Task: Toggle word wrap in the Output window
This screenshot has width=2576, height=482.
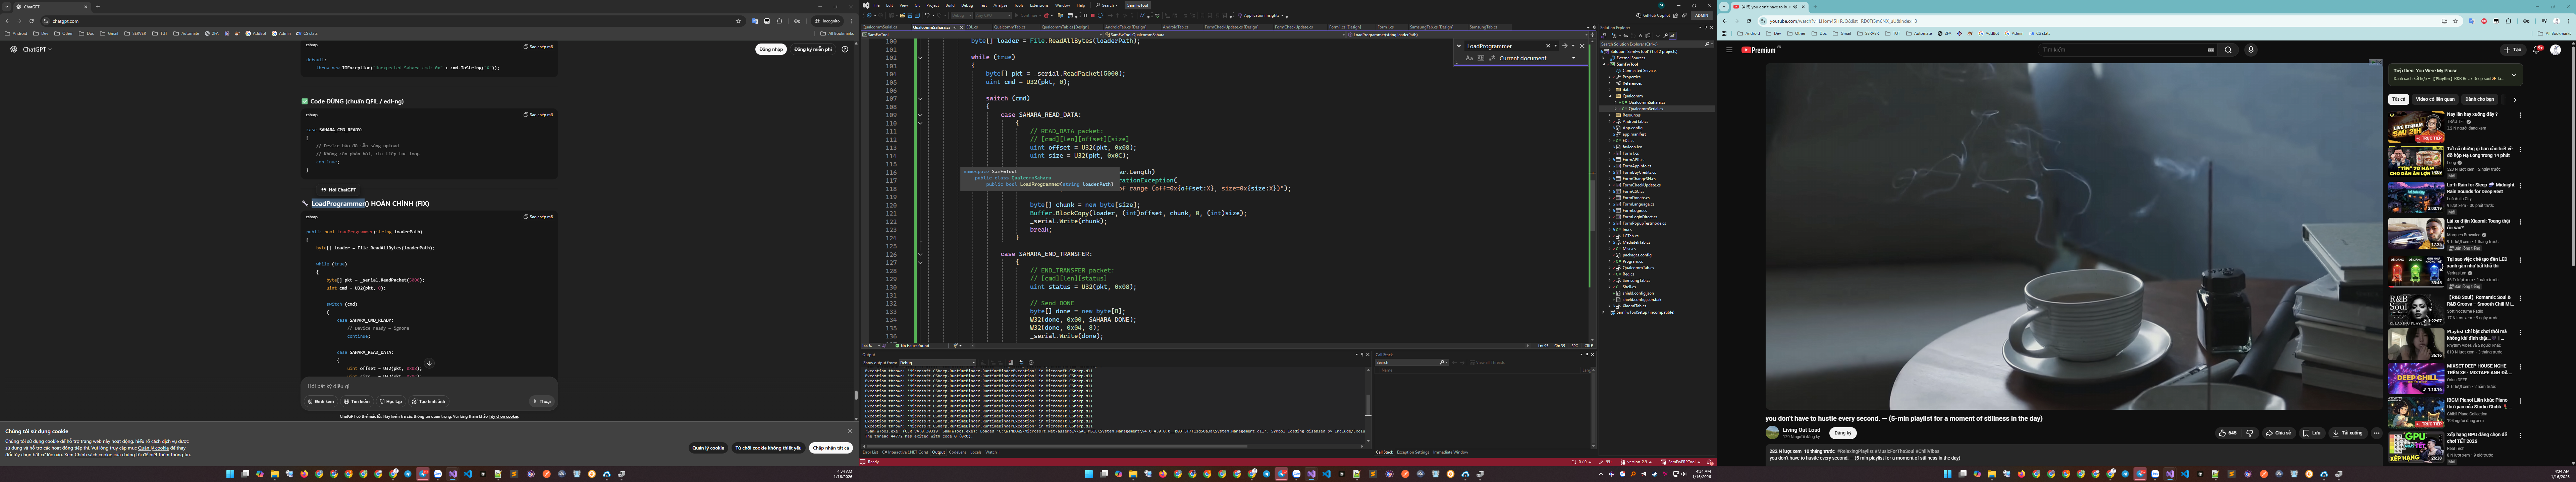Action: [x=1021, y=362]
